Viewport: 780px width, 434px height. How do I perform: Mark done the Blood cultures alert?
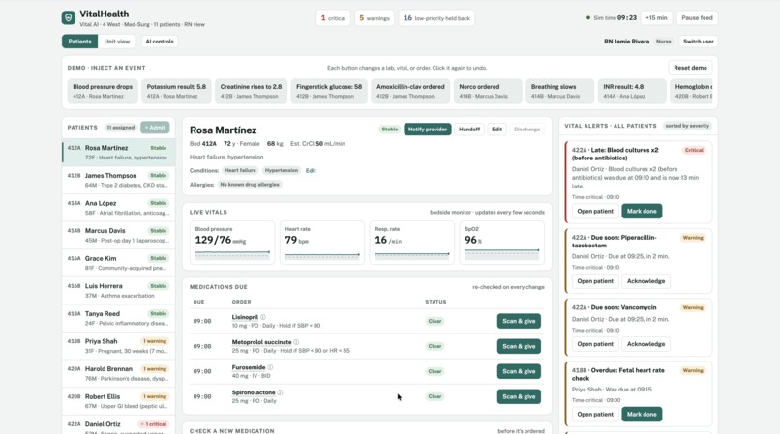coord(642,212)
